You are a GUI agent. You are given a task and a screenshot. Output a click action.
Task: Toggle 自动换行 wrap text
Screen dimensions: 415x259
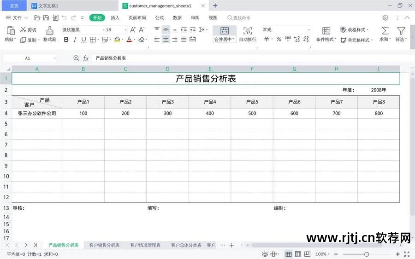point(248,34)
